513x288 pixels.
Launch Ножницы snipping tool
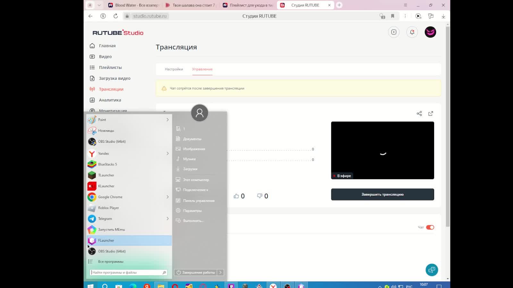pos(129,131)
